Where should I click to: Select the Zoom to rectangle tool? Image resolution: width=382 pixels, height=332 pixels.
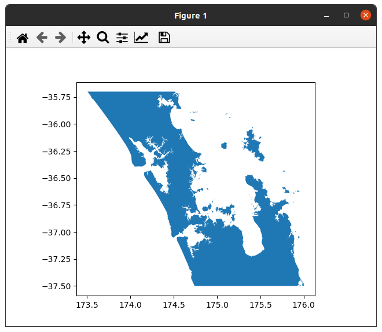tap(103, 38)
